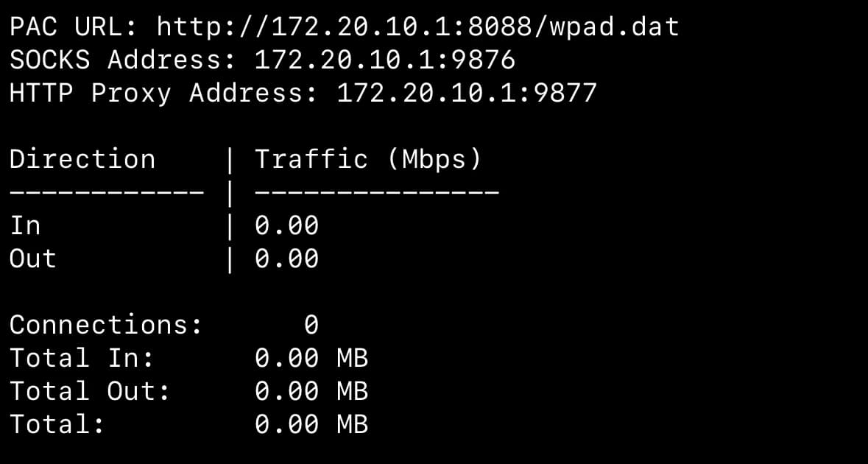Click the Total Out value 0.00 MB

point(311,391)
